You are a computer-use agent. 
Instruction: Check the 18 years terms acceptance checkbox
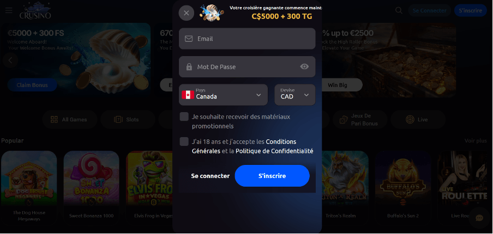(x=184, y=141)
